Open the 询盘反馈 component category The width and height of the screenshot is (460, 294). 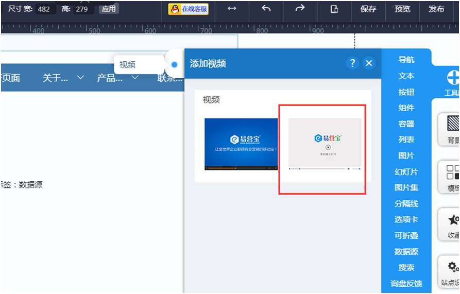click(406, 284)
